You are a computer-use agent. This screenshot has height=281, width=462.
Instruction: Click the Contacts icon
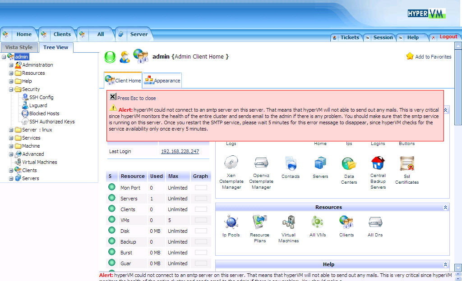290,163
